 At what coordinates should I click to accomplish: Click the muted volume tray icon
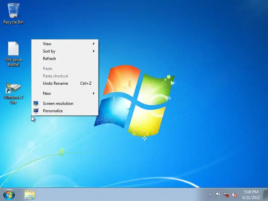(x=234, y=195)
